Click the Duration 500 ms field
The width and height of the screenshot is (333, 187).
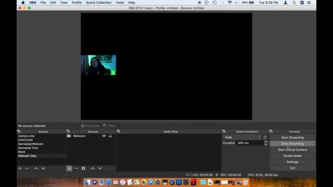(250, 143)
